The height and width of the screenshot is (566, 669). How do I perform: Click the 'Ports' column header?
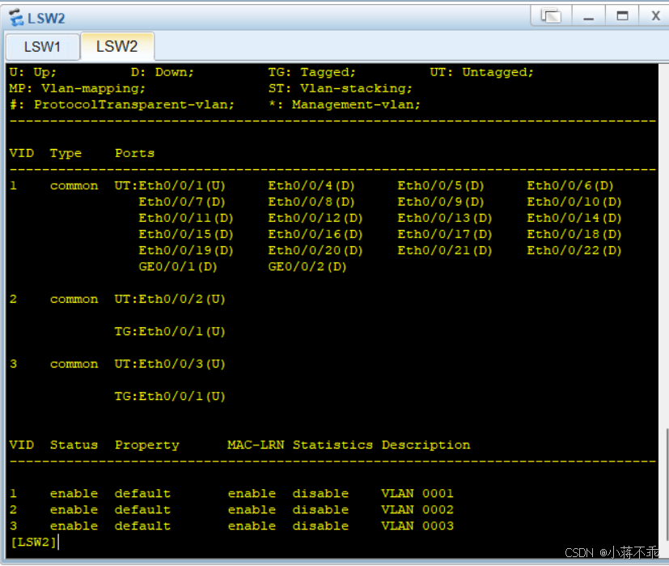coord(135,153)
